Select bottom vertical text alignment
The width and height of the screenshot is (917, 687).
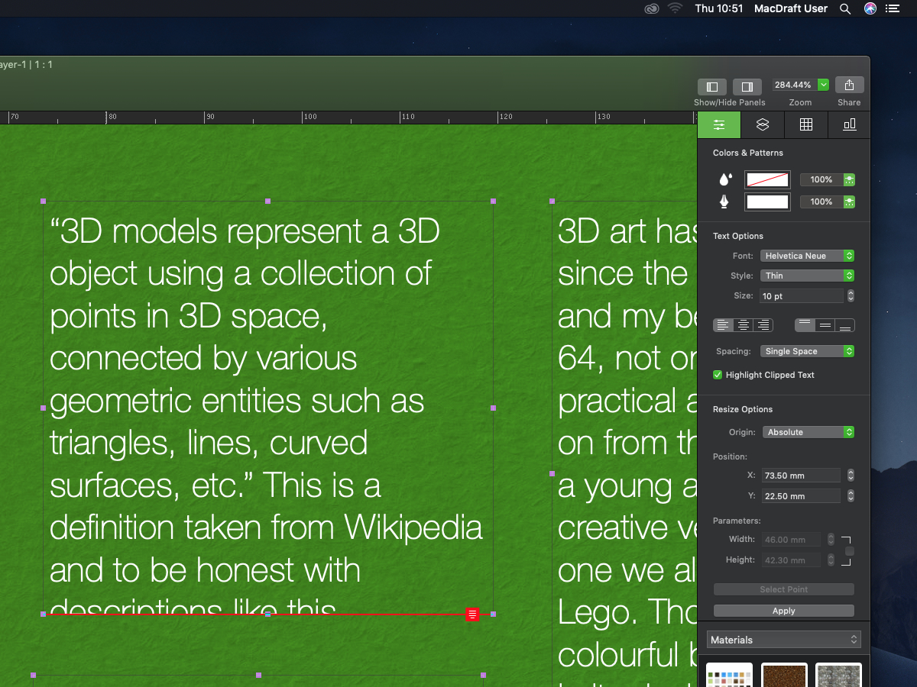click(x=843, y=324)
